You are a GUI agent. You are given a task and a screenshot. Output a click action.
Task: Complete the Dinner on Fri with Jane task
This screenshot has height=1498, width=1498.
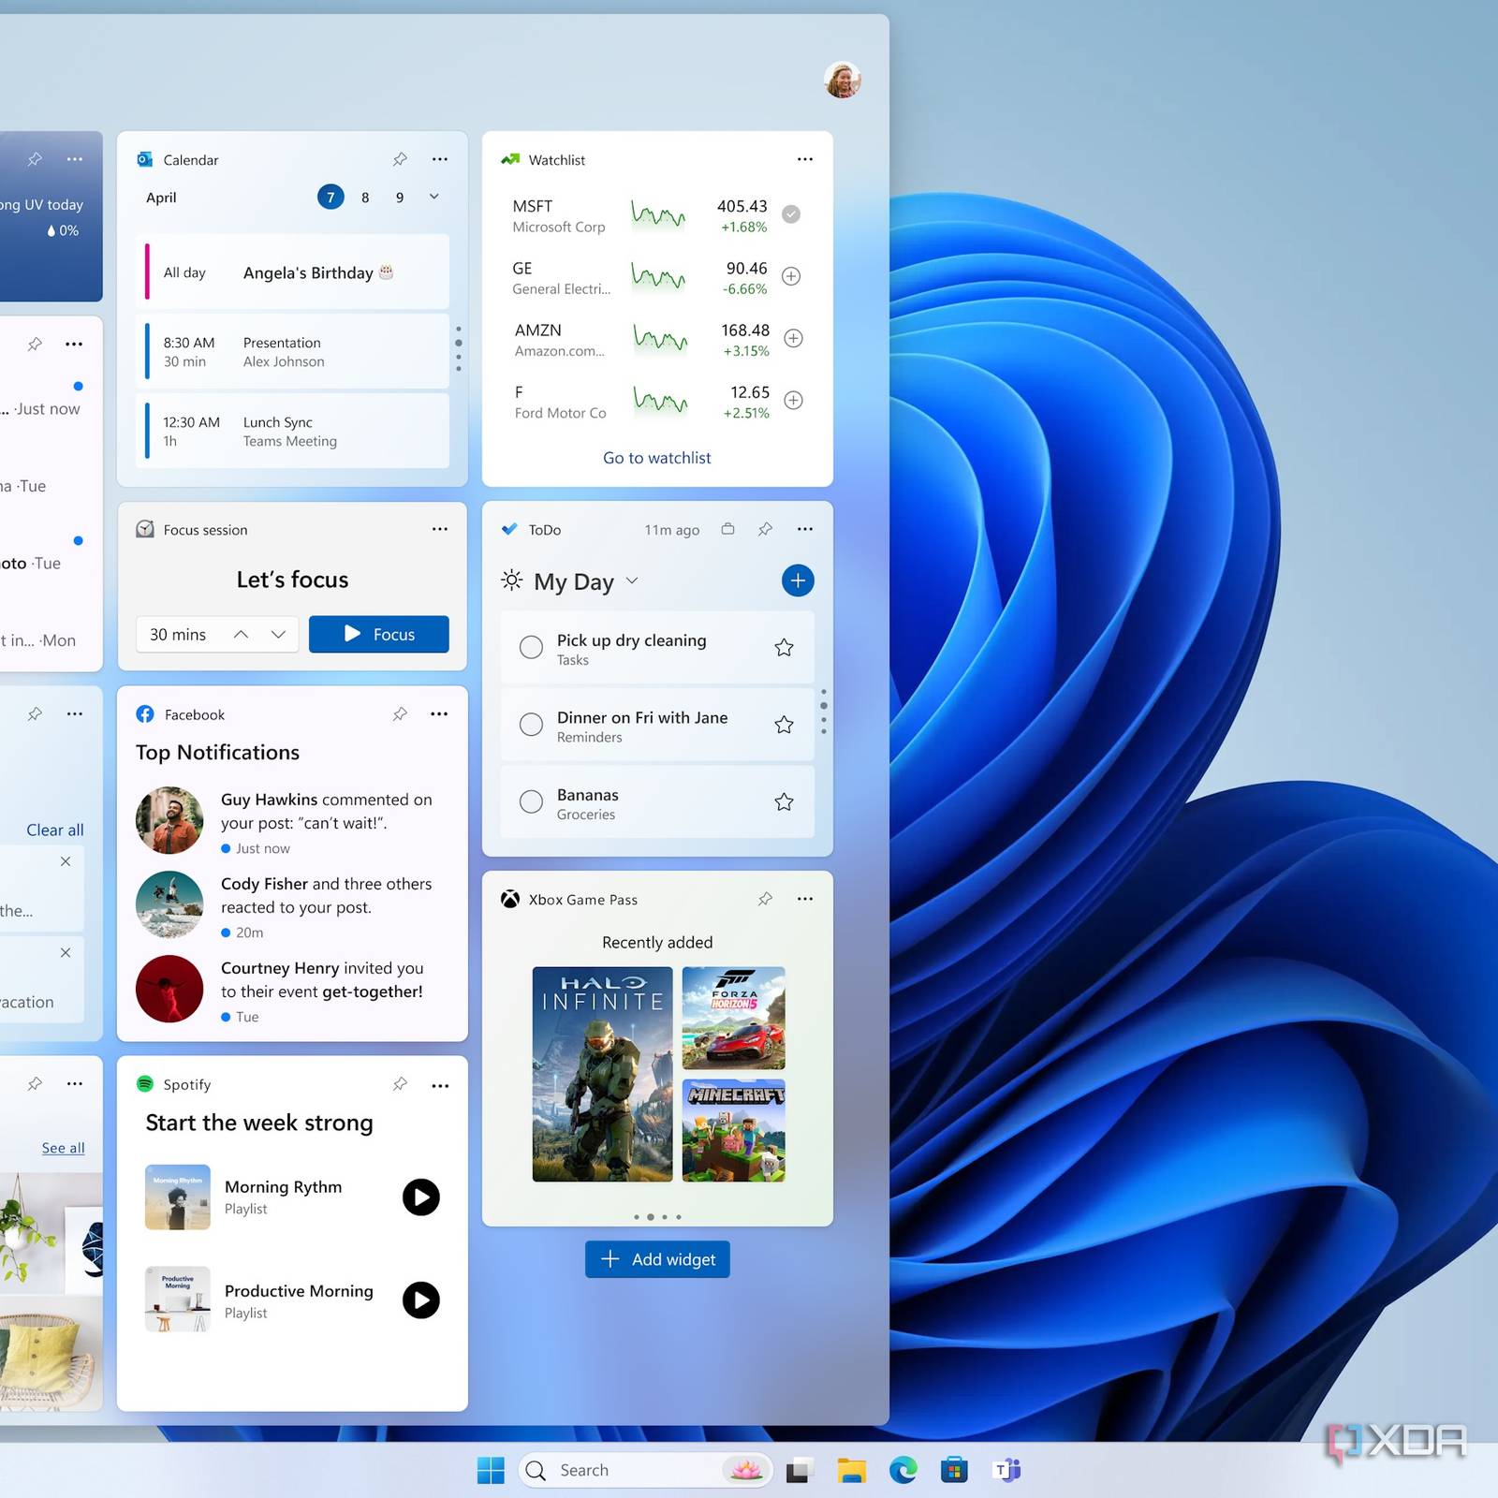click(531, 725)
